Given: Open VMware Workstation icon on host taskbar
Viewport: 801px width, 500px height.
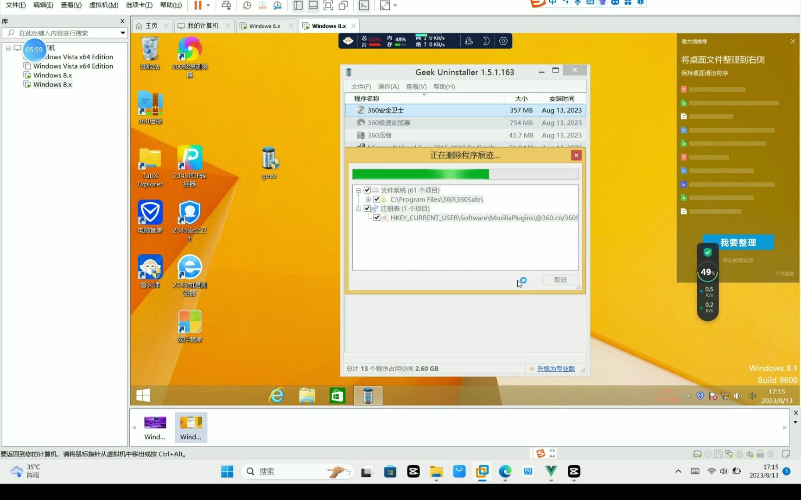Looking at the screenshot, I should 482,471.
